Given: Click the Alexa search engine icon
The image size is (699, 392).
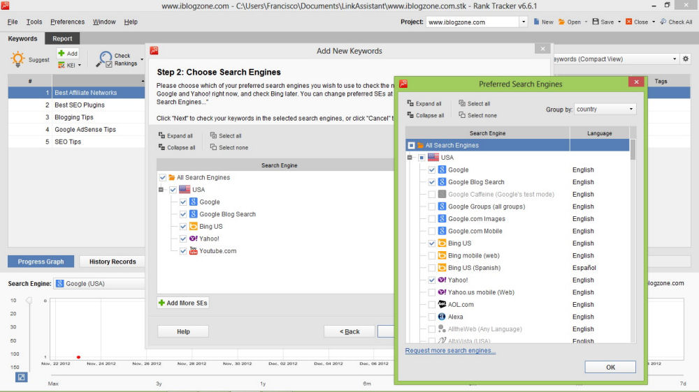Looking at the screenshot, I should click(442, 317).
